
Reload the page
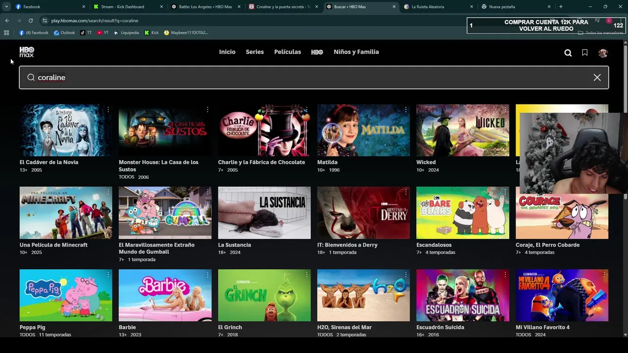30,21
